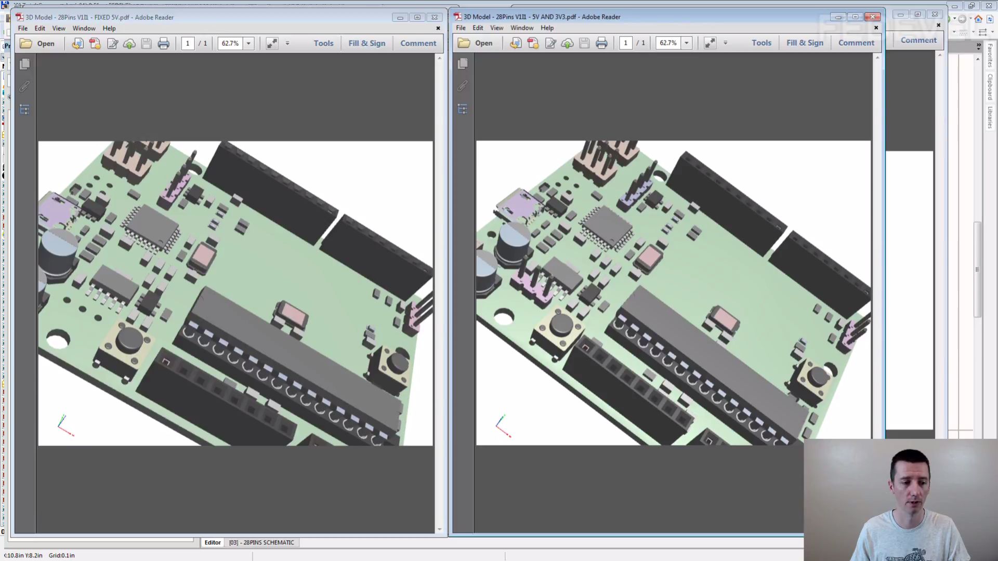
Task: Click save disk icon in left reader toolbar
Action: pyautogui.click(x=146, y=44)
